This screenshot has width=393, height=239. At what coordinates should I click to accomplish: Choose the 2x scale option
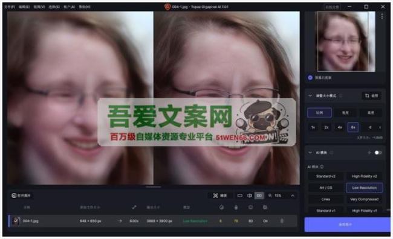[326, 127]
